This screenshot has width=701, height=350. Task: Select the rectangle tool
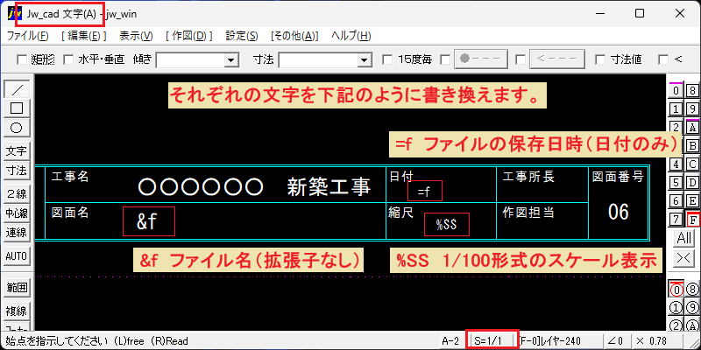coord(17,108)
